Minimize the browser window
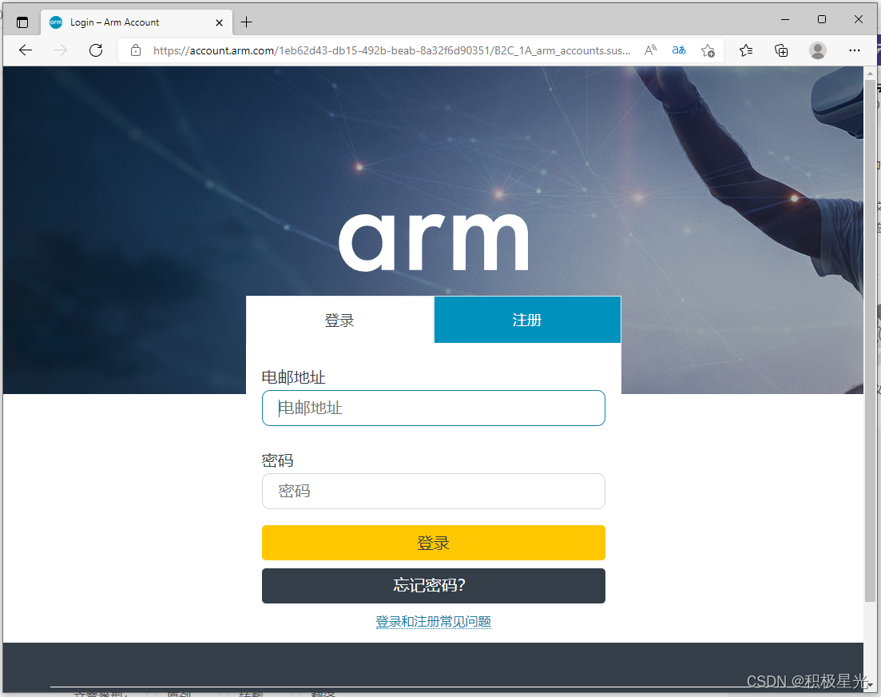 pyautogui.click(x=785, y=20)
